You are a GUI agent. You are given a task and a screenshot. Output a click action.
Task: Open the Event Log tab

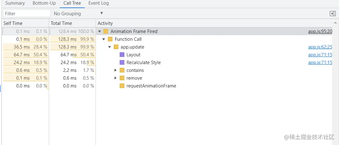98,3
